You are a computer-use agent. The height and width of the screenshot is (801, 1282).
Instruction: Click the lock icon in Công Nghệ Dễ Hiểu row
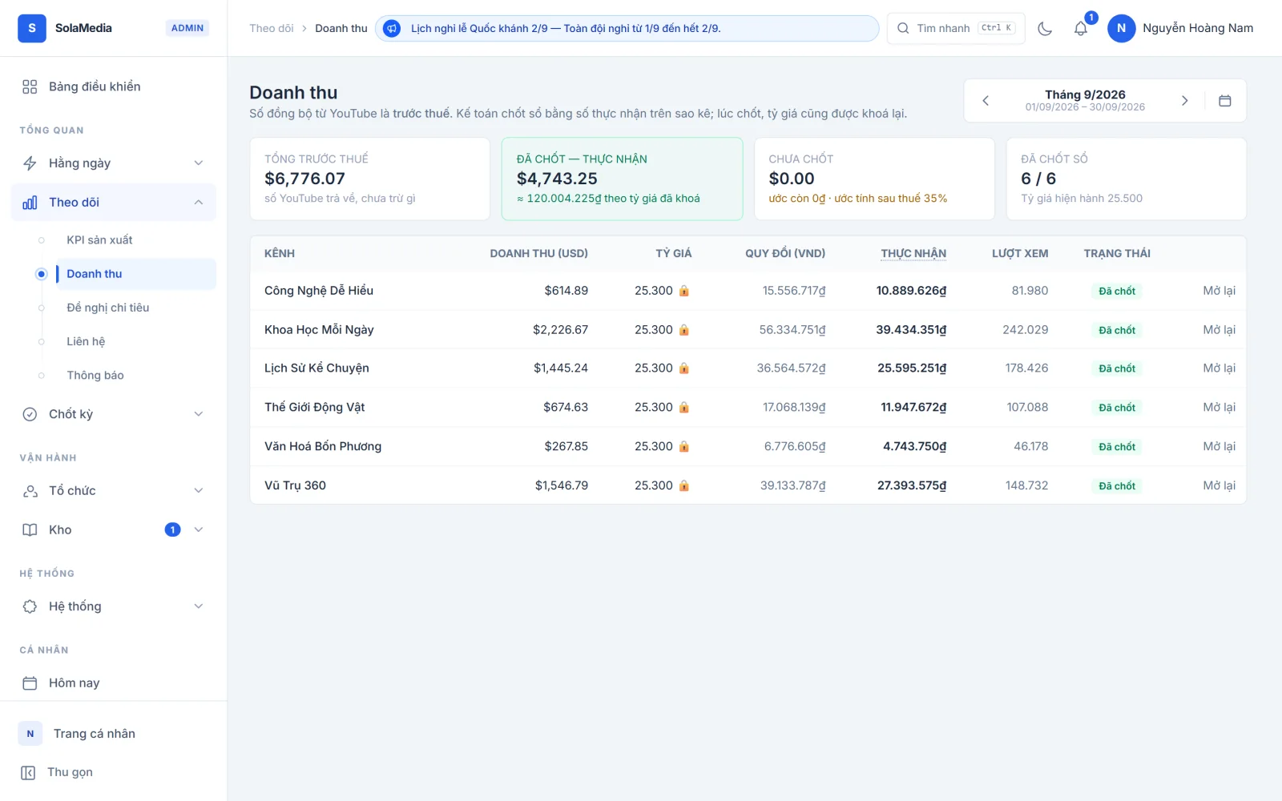point(684,291)
